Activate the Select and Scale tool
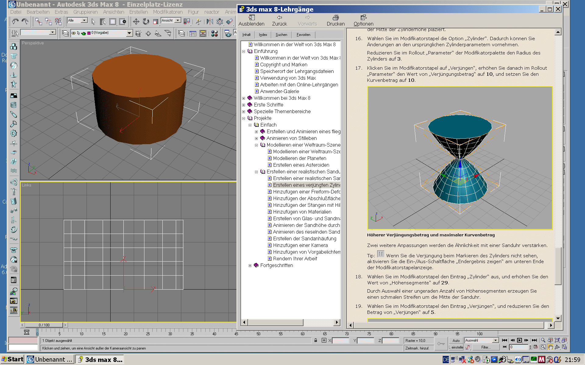Screen dimensions: 585x365 coord(156,22)
